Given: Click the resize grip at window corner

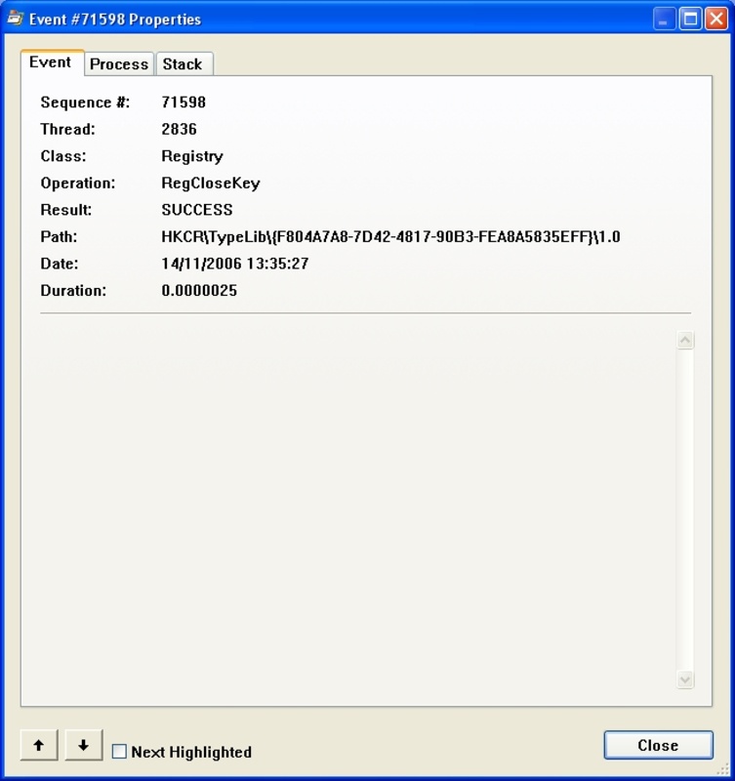Looking at the screenshot, I should 722,769.
